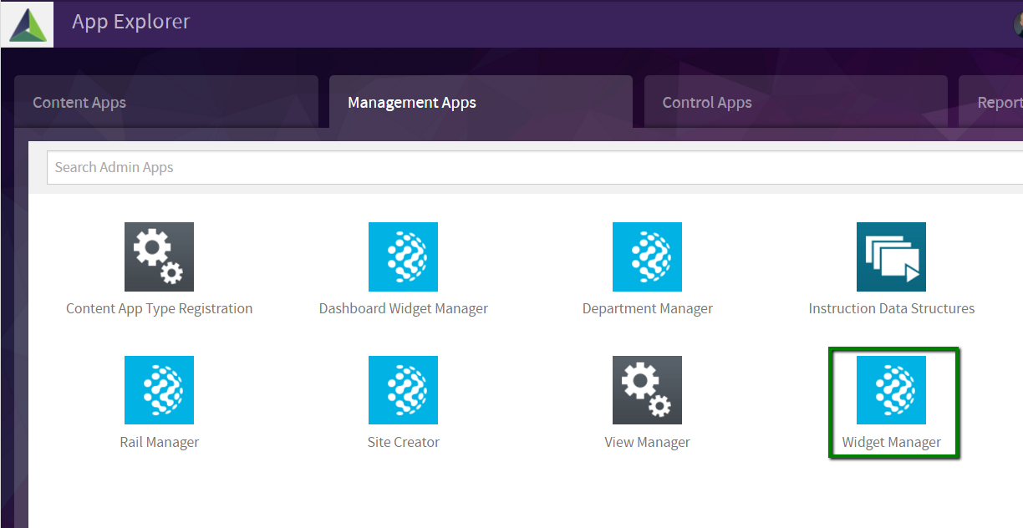Select the Management Apps tab
This screenshot has width=1023, height=528.
[481, 102]
